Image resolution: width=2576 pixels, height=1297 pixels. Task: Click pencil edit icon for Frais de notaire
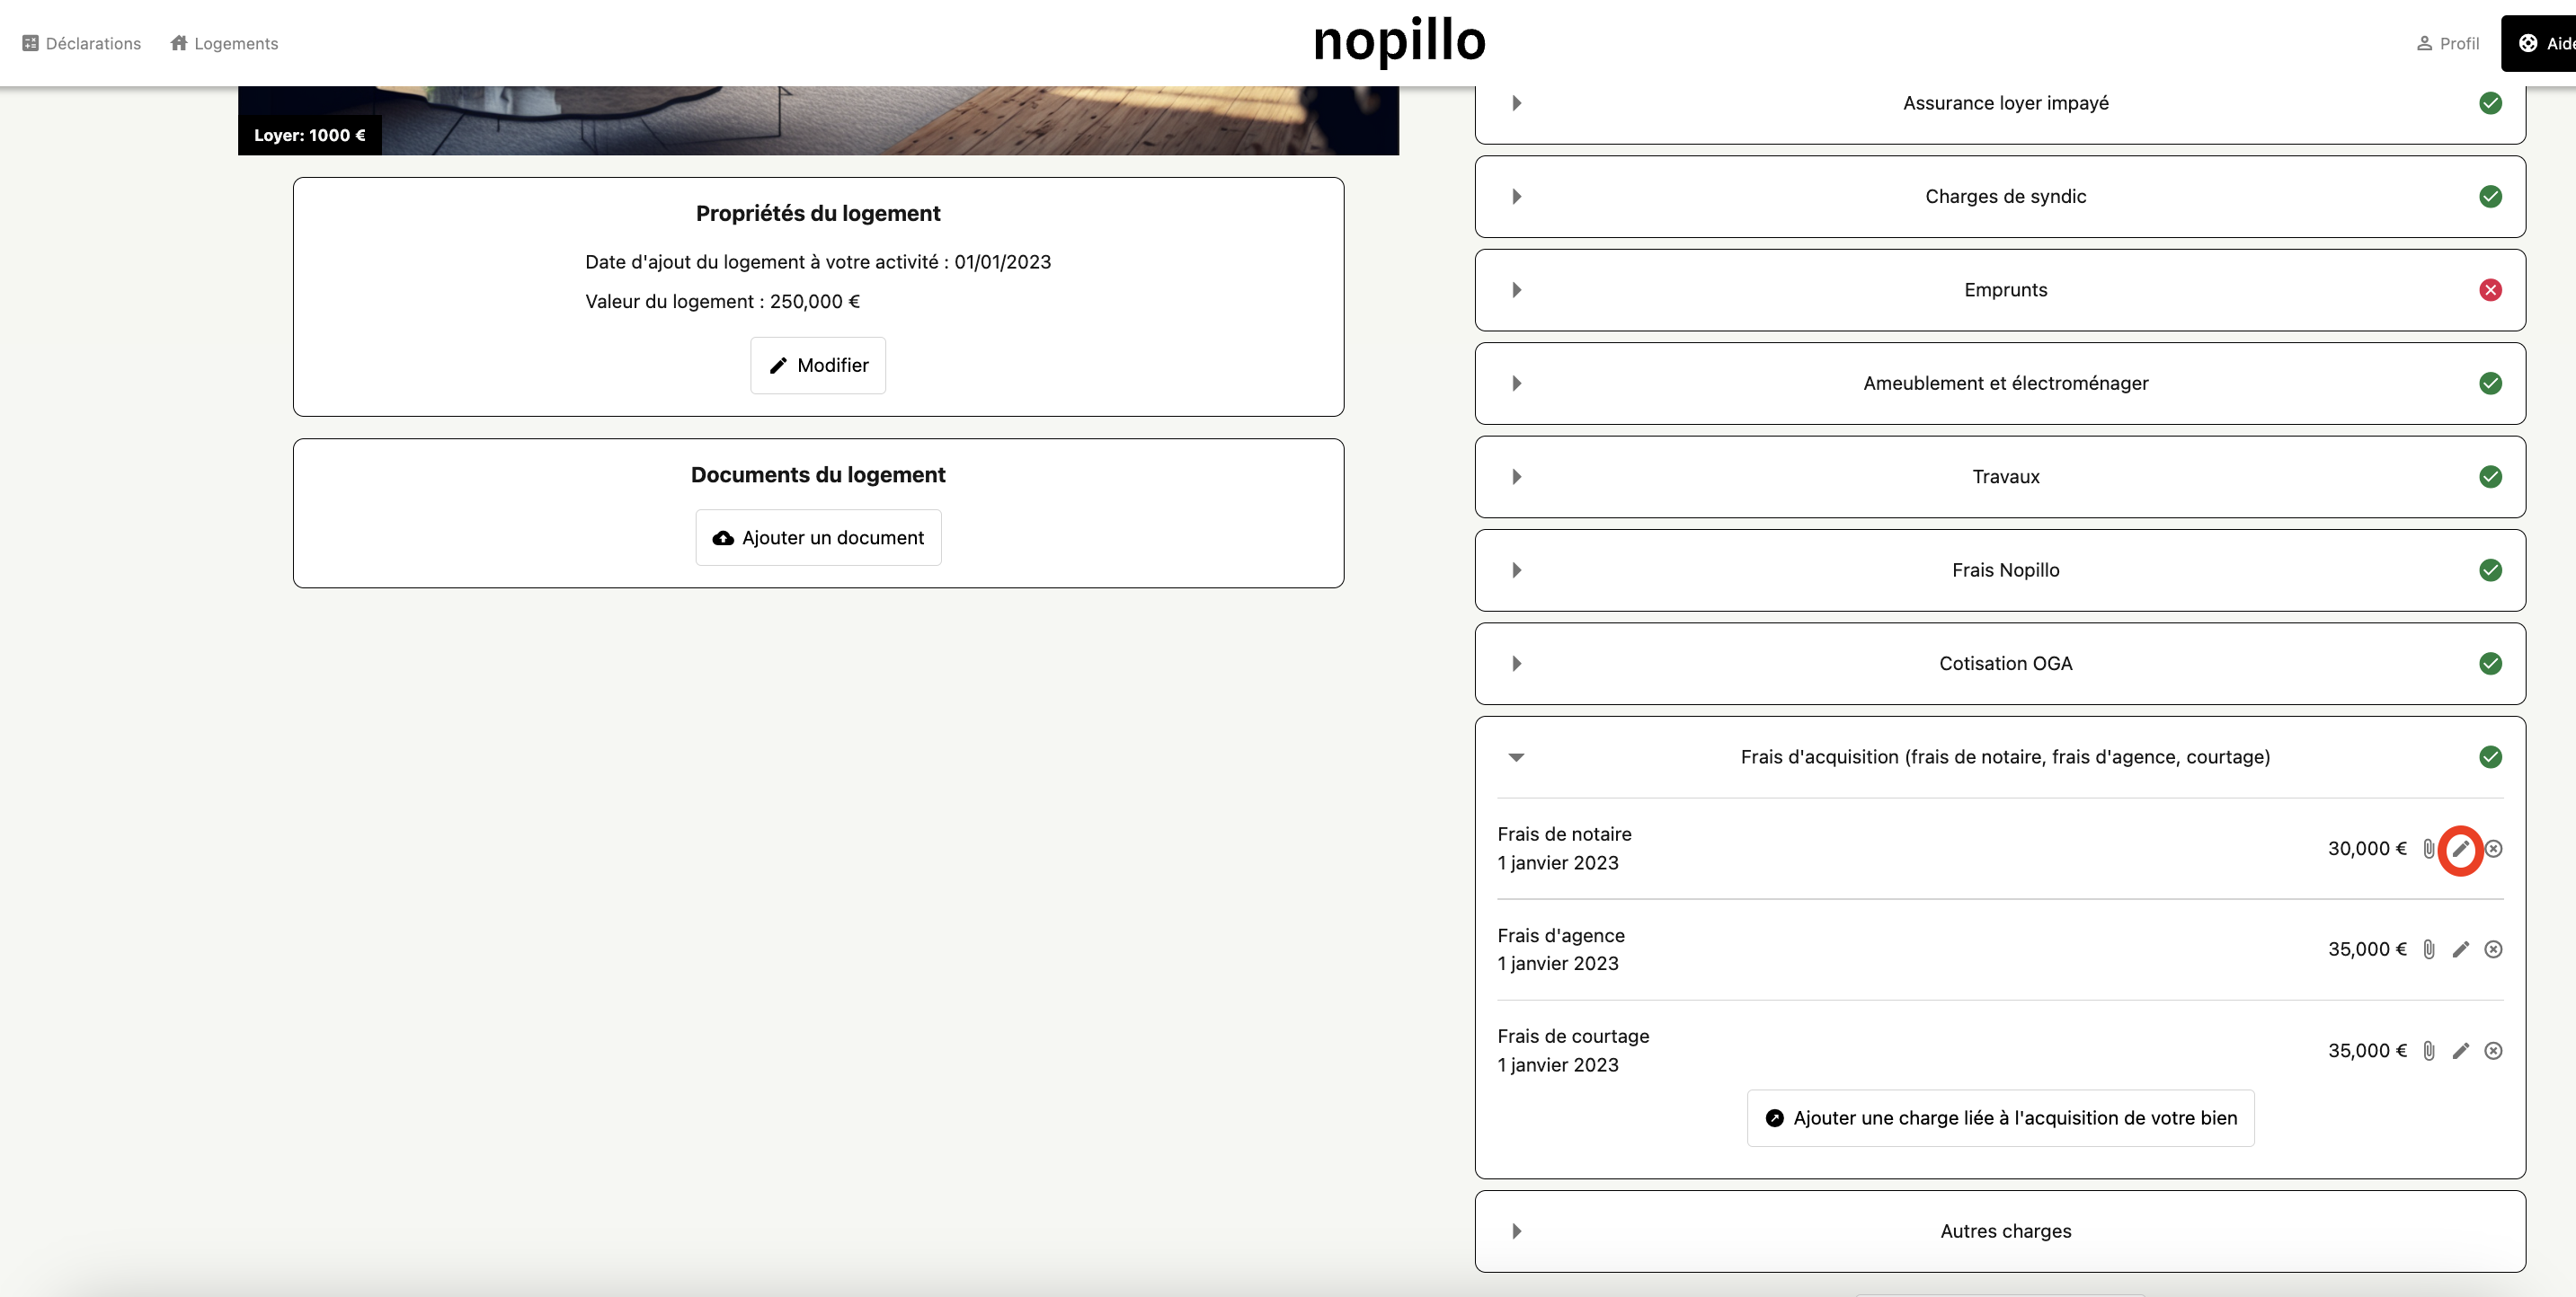pyautogui.click(x=2460, y=848)
